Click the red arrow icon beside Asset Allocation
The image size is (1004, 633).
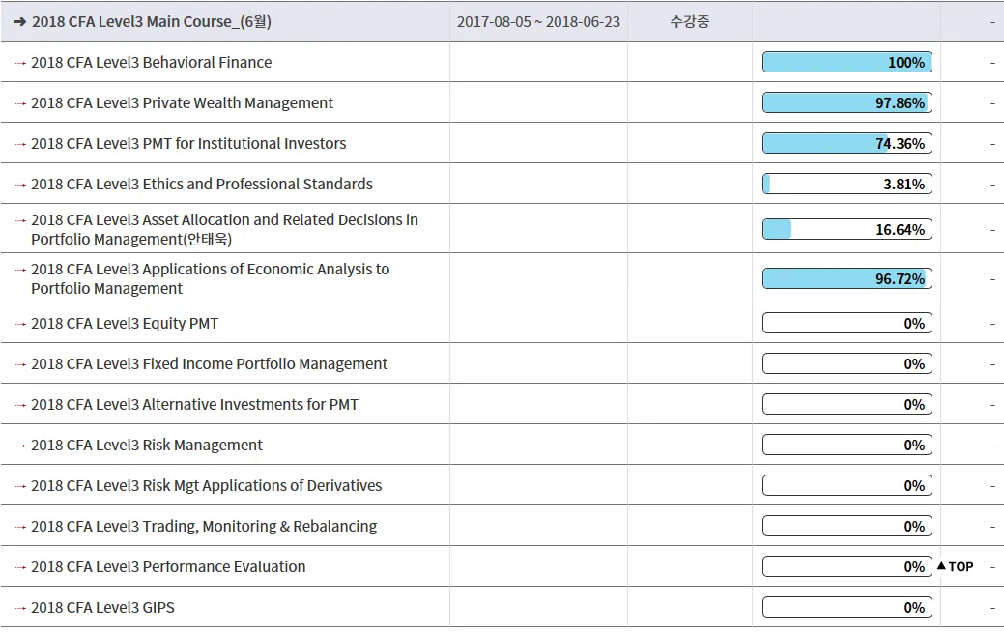point(20,220)
